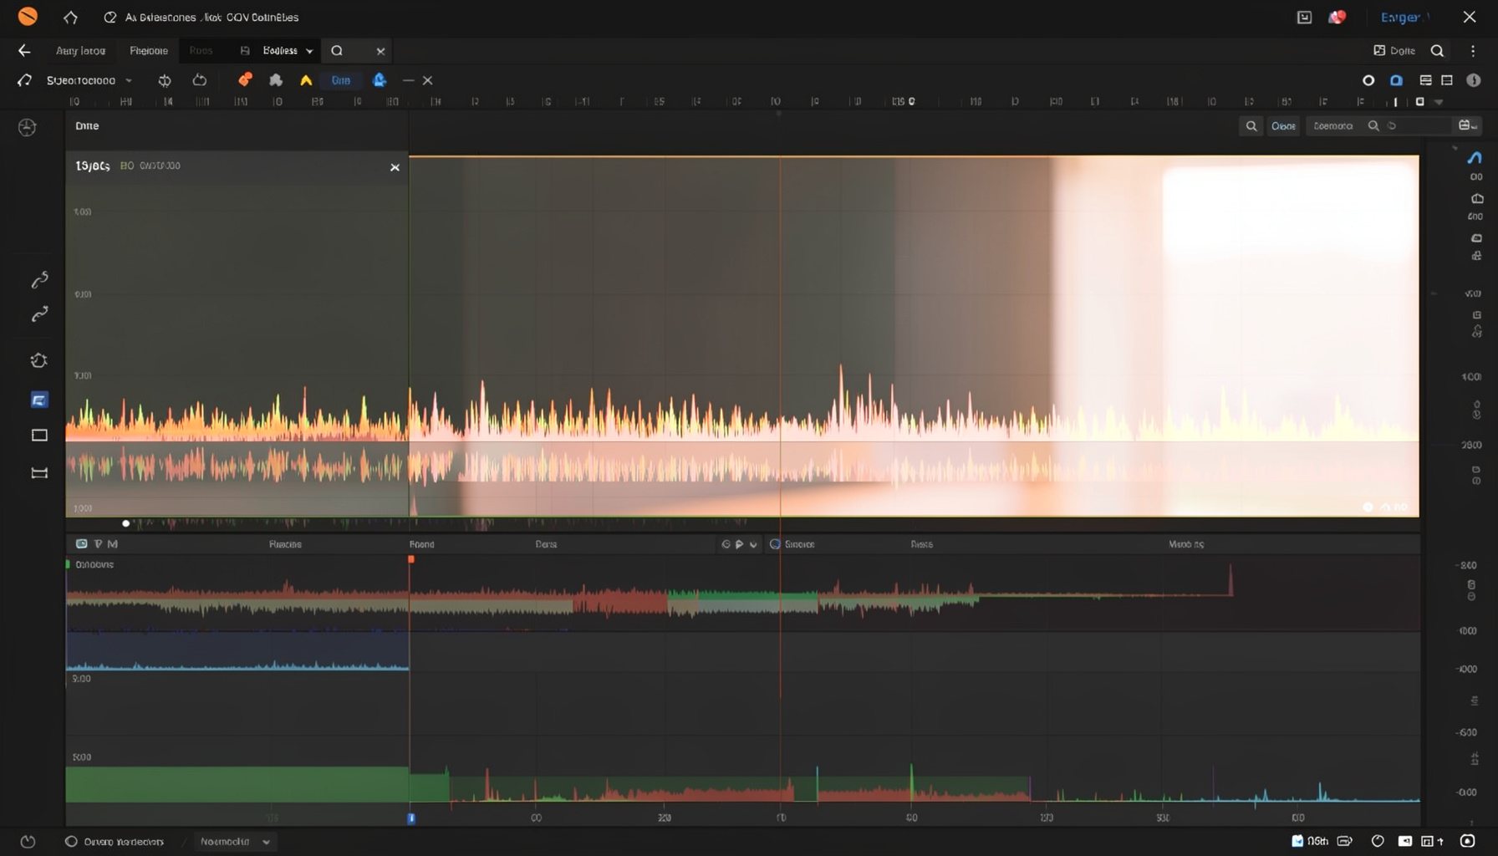Switch to the second tab in tab row
The image size is (1498, 856).
pos(149,51)
